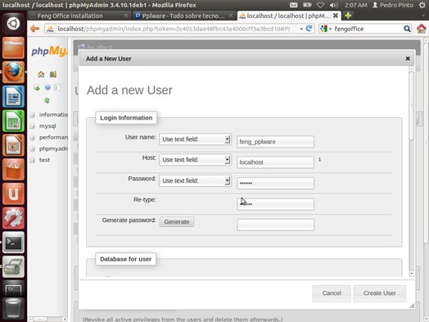Switch to Pplware tab
The height and width of the screenshot is (322, 429).
tap(184, 16)
